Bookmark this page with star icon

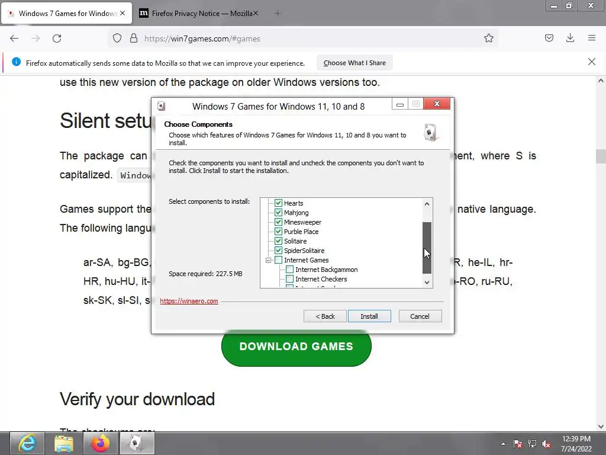pos(488,39)
